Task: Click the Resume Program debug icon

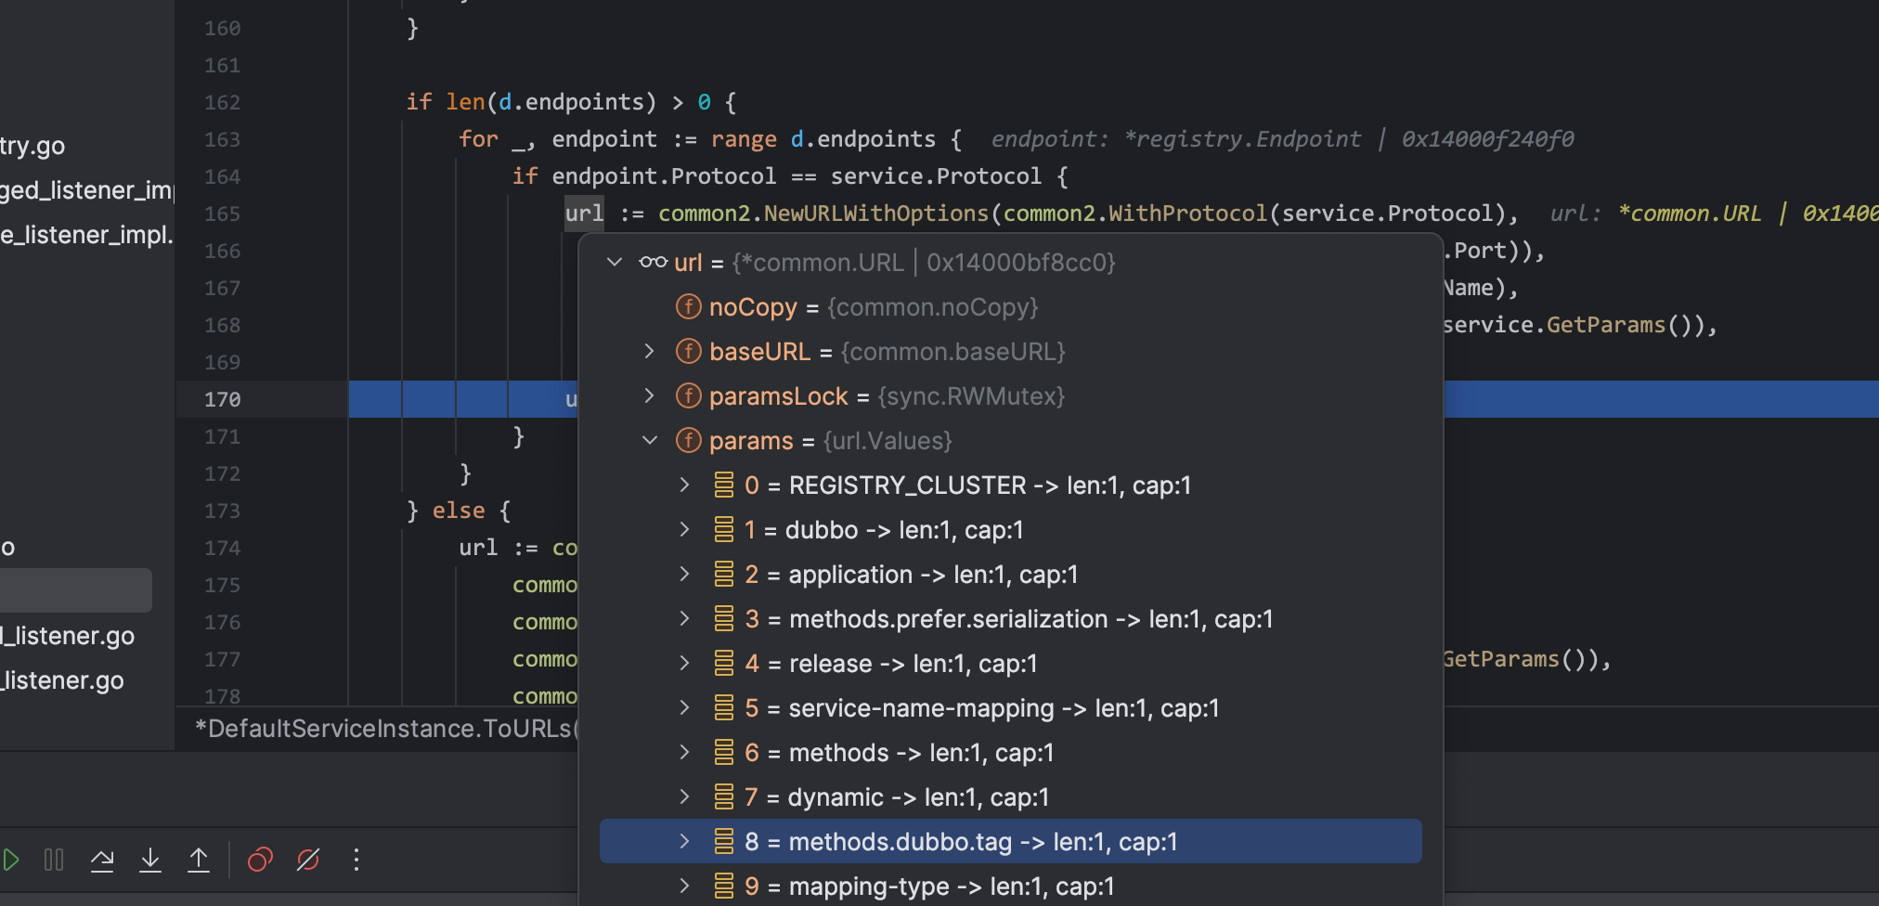Action: (x=10, y=860)
